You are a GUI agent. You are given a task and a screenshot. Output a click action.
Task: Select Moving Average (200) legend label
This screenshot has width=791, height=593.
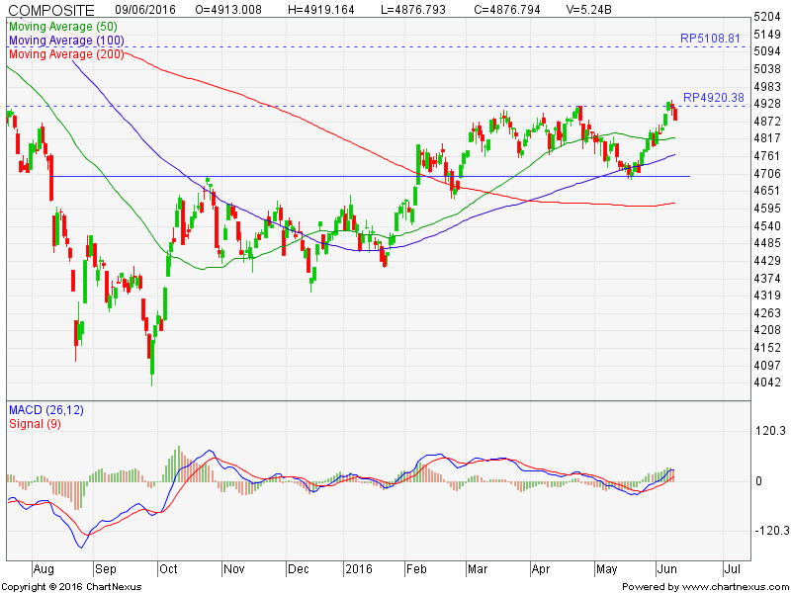tap(66, 54)
